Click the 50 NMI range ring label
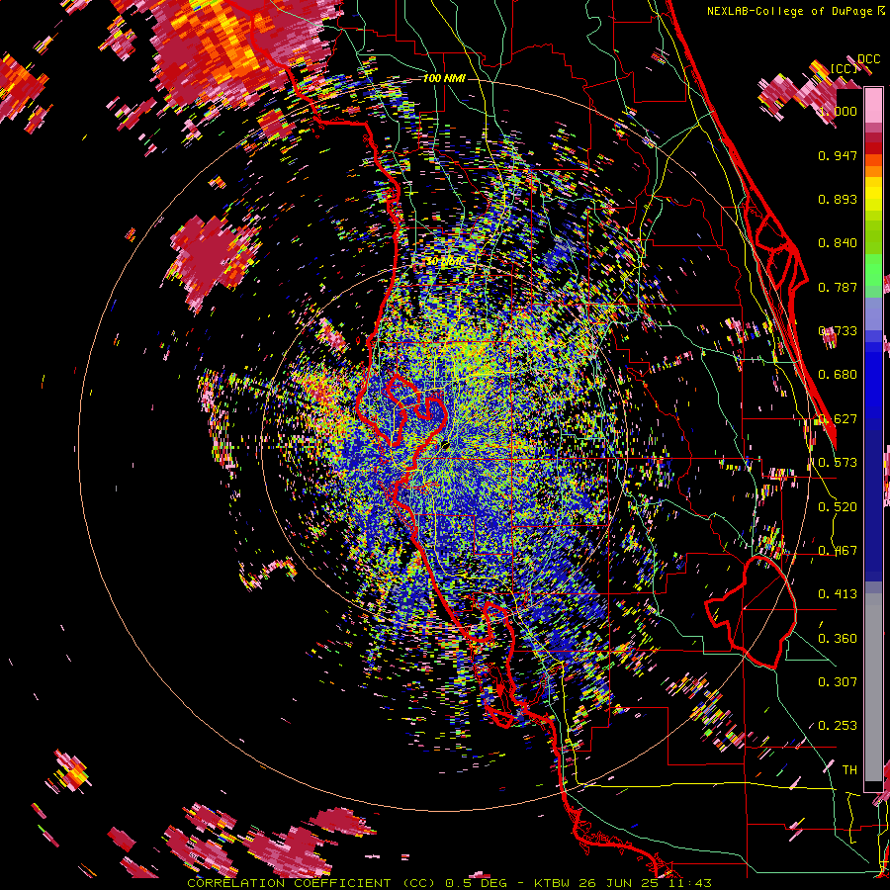This screenshot has width=890, height=890. click(444, 262)
